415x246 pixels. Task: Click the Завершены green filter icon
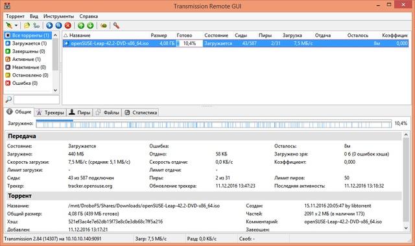[x=8, y=51]
